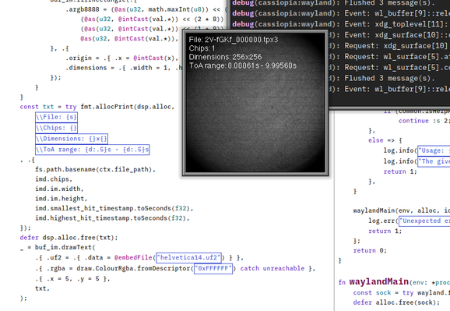Click "waylandMain(env, alloc, io" call line
Viewport: 450px width, 311px height.
tap(402, 210)
